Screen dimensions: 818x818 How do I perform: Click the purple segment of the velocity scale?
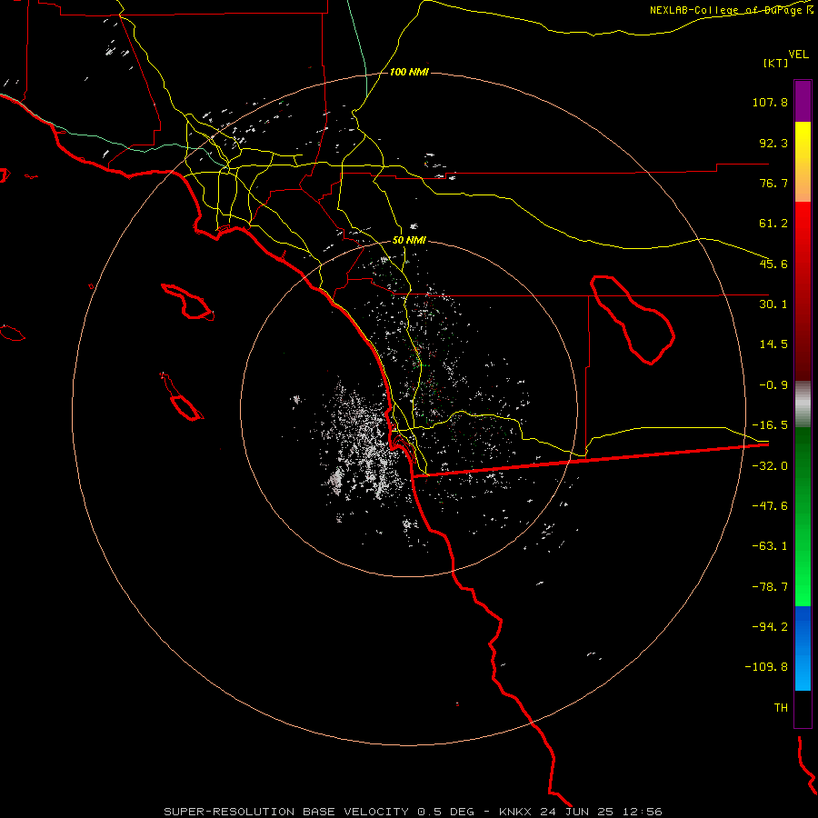803,101
